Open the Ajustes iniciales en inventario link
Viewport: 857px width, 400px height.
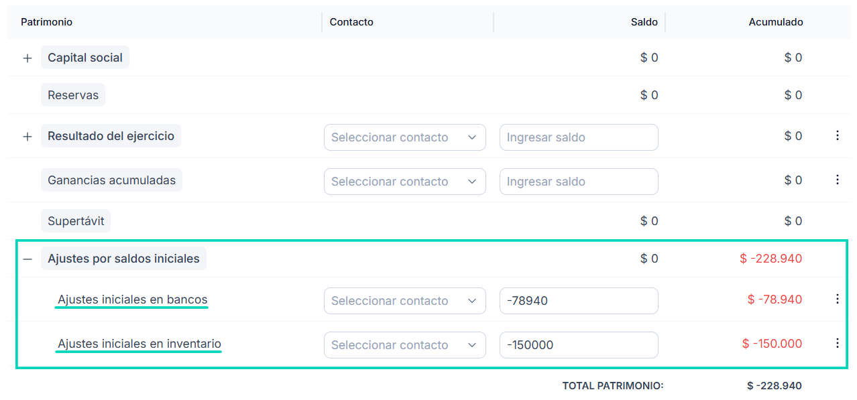click(x=138, y=343)
